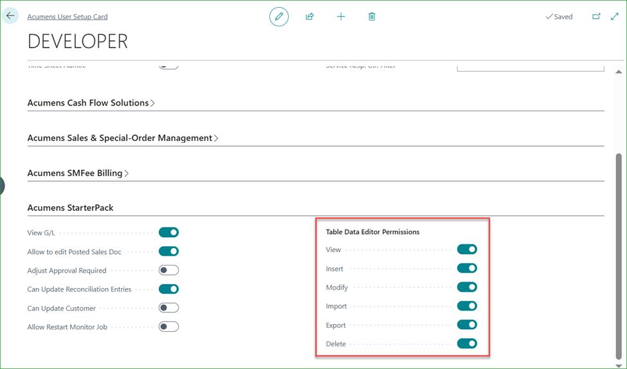Open Acumens User Setup Card breadcrumb link
Image resolution: width=627 pixels, height=369 pixels.
pos(67,17)
